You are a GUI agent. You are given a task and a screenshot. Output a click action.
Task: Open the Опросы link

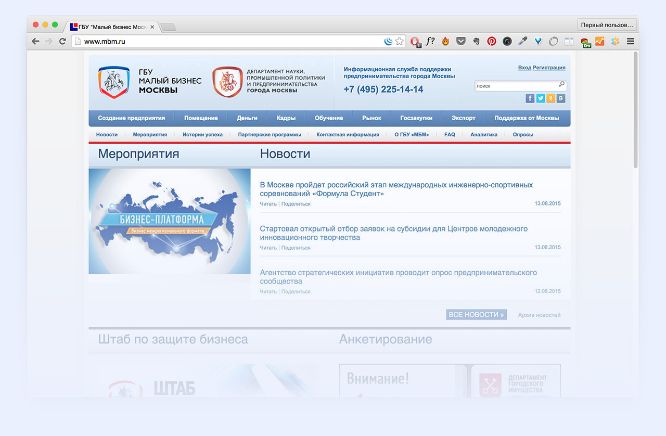click(x=523, y=134)
